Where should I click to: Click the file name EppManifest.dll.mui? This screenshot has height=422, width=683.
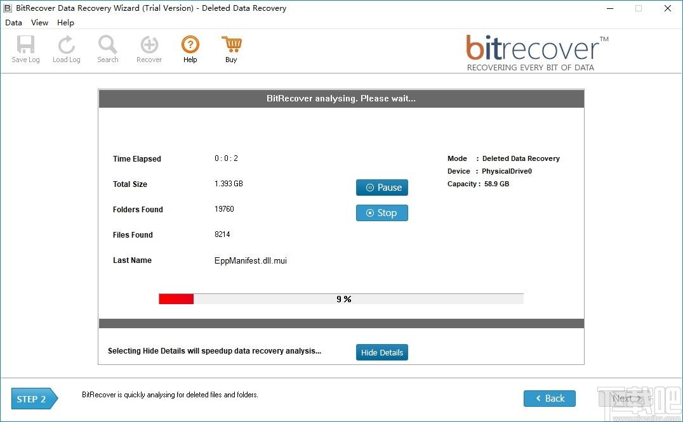251,261
